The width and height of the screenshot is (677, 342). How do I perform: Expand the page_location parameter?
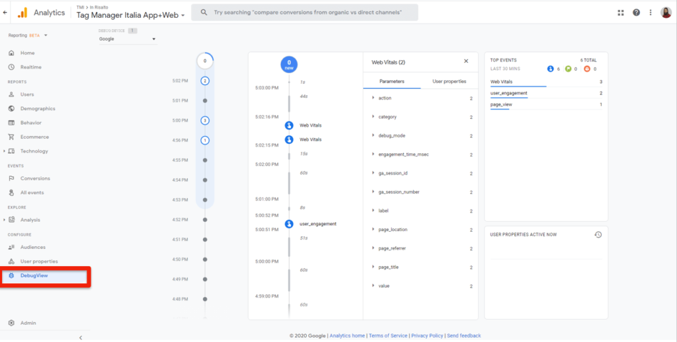pyautogui.click(x=373, y=230)
